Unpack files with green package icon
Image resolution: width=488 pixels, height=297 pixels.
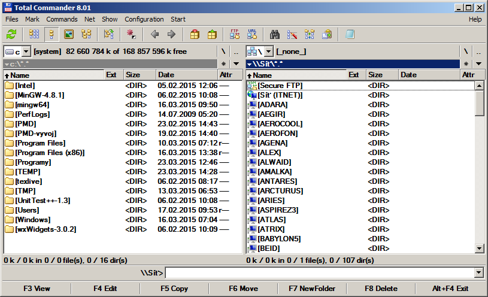(212, 34)
